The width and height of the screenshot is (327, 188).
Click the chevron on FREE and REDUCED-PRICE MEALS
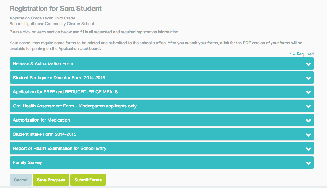point(308,92)
